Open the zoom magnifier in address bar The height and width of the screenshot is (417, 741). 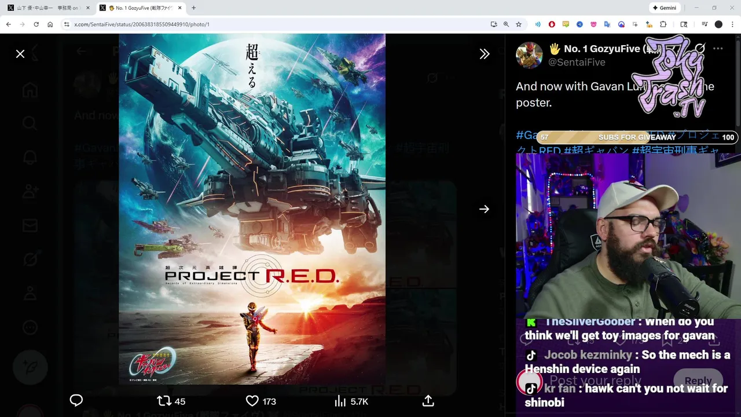[x=506, y=24]
